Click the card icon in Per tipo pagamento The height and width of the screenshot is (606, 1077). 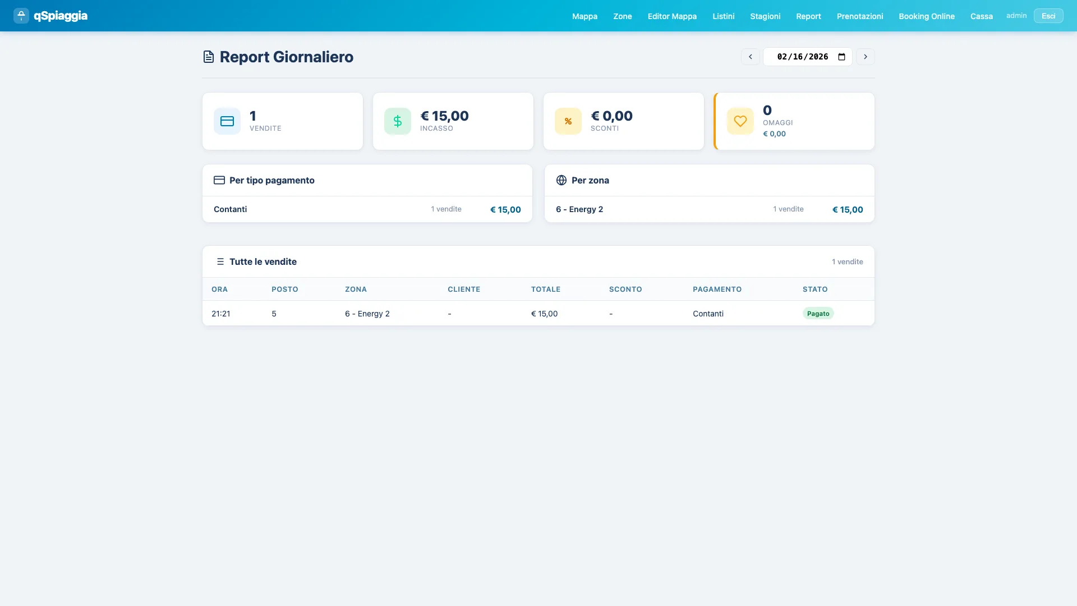click(x=219, y=180)
